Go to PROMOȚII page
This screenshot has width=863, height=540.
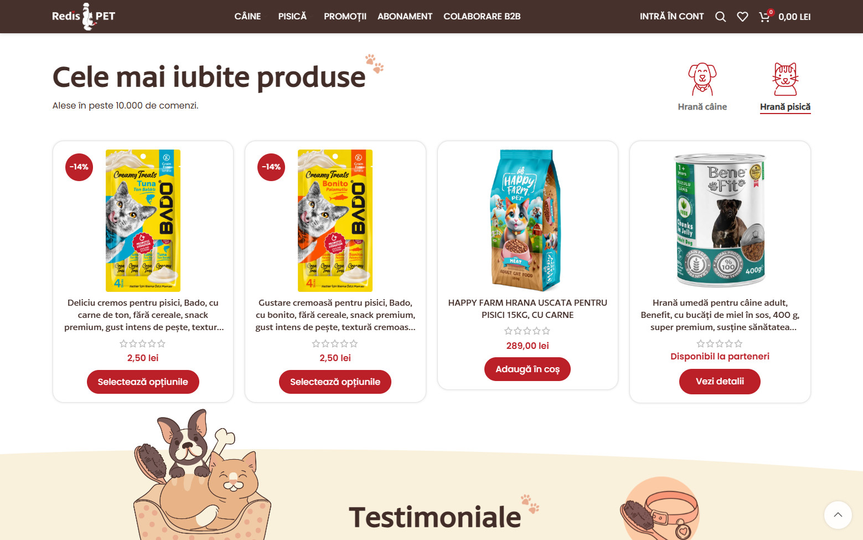[x=345, y=17]
